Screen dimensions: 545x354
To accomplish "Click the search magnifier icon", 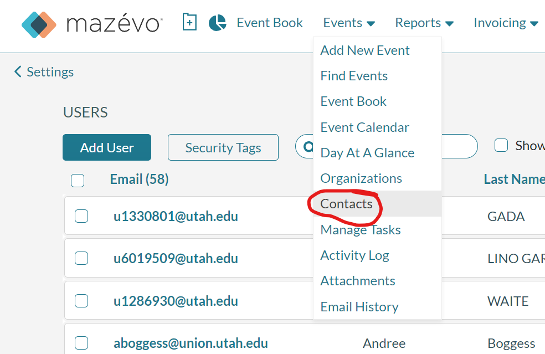I will pos(308,147).
